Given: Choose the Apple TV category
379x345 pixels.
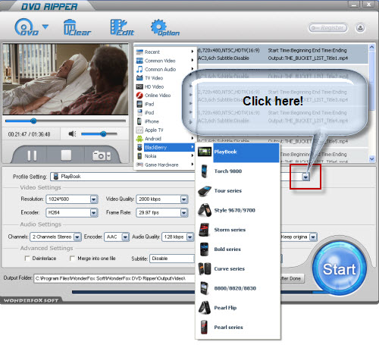Looking at the screenshot, I should 164,130.
